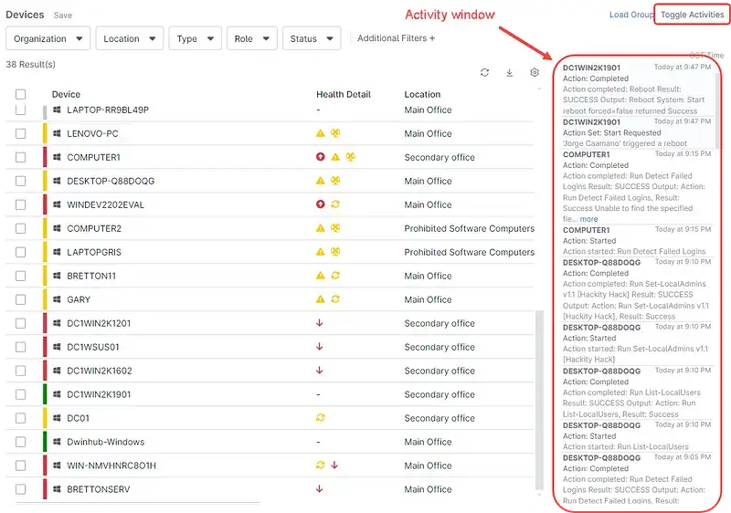Viewport: 731px width, 513px height.
Task: Click Prohibited Software Computers in COMPUTER2 row
Action: click(x=469, y=228)
